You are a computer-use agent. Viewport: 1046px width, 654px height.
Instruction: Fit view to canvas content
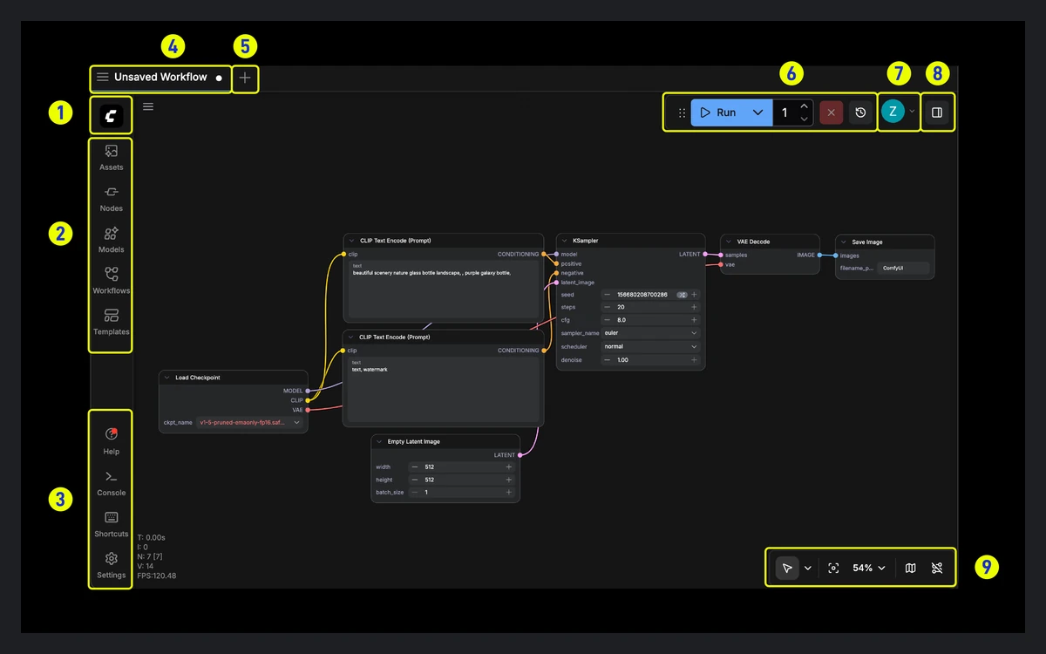pos(833,568)
